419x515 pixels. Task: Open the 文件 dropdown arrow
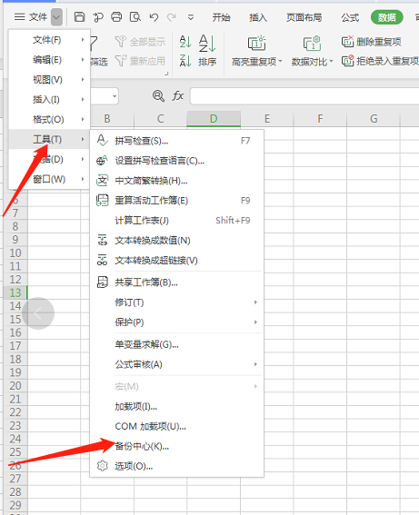point(56,17)
